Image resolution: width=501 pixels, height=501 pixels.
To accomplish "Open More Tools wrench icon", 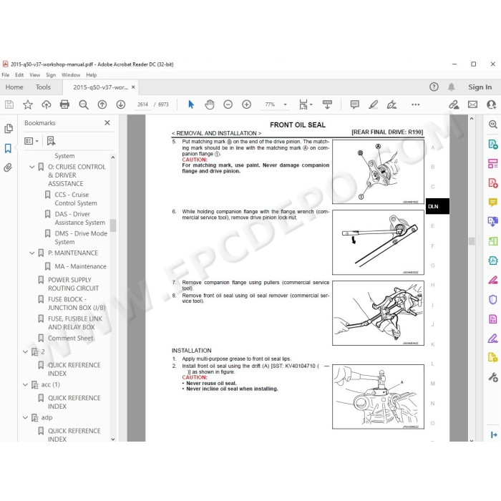I will (492, 377).
